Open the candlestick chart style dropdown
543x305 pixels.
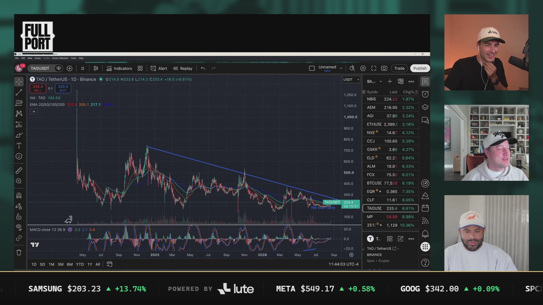click(x=96, y=68)
